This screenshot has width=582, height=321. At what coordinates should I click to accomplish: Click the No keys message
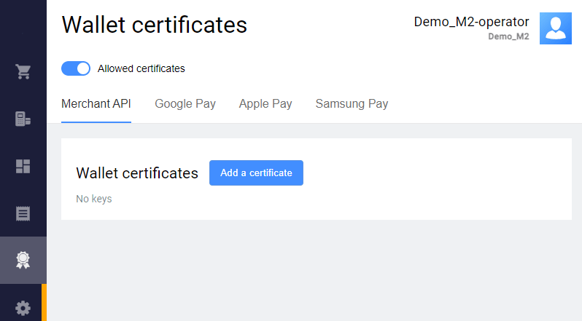94,199
